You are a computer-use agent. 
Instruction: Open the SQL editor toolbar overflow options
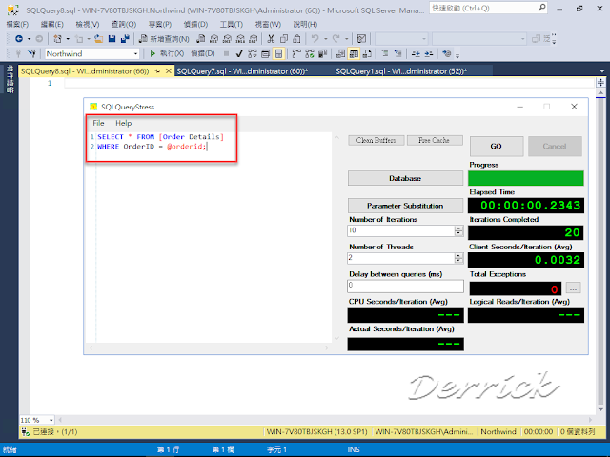pyautogui.click(x=457, y=55)
